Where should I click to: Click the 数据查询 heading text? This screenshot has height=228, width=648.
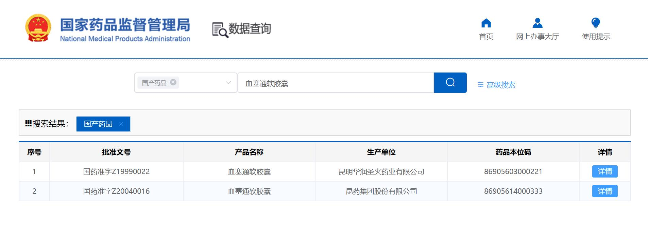click(250, 29)
